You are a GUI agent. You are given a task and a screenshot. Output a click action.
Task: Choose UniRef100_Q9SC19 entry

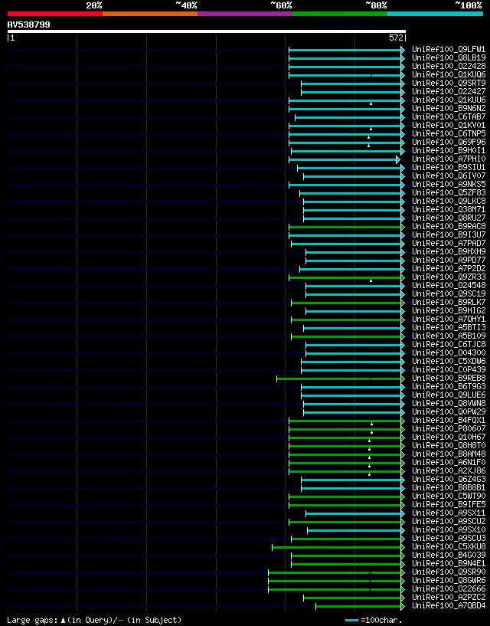pos(449,293)
